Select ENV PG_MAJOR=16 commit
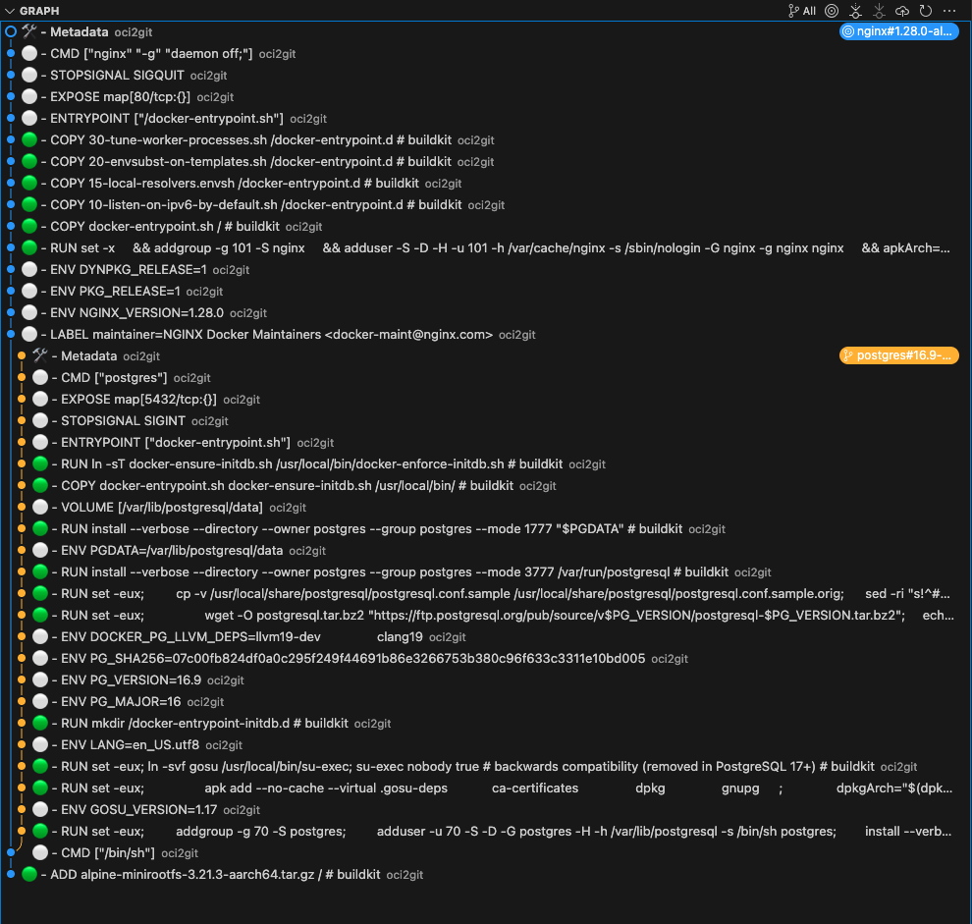Viewport: 972px width, 924px height. coord(486,701)
